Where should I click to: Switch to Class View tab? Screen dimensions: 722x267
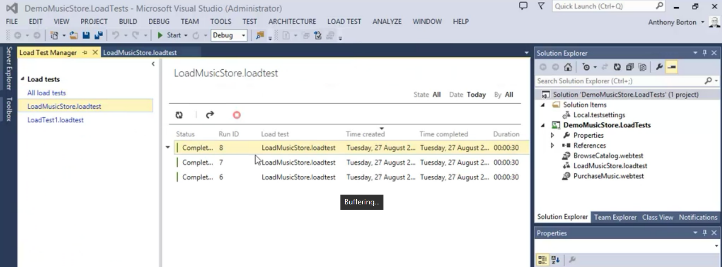(657, 217)
